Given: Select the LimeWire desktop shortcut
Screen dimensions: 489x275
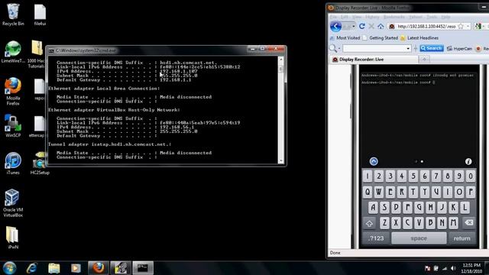Looking at the screenshot, I should point(13,52).
